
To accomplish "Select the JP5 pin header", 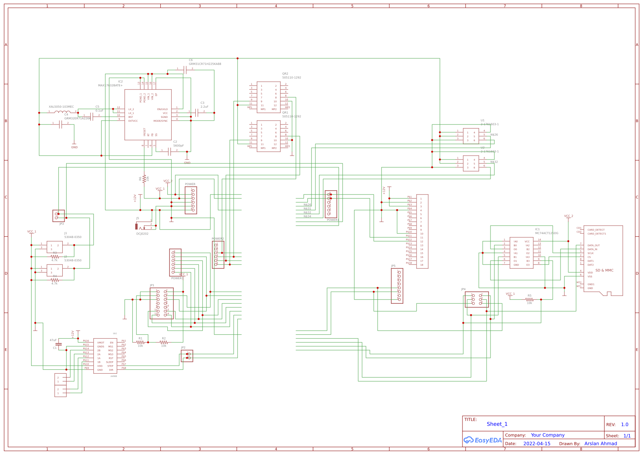I will 397,286.
